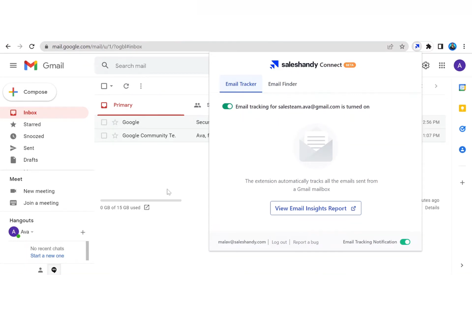
Task: Click the Saleshandy extension icon in the toolbar
Action: (417, 46)
